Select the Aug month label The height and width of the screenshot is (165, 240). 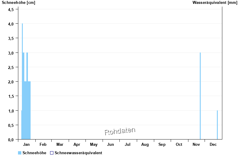145,145
